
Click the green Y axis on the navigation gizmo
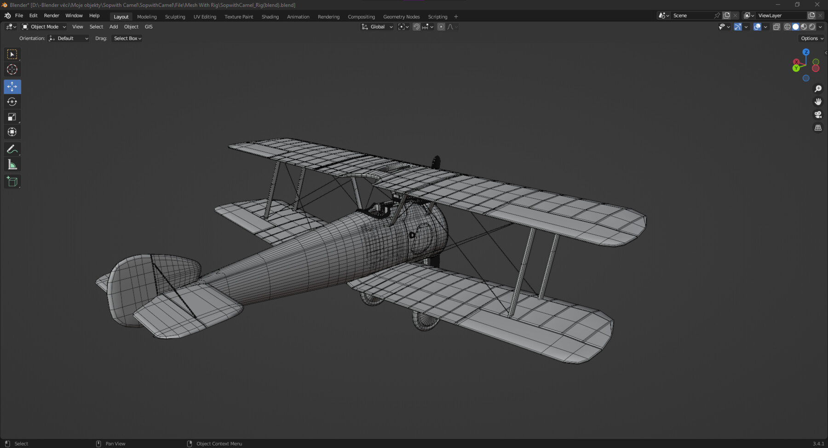pos(796,67)
